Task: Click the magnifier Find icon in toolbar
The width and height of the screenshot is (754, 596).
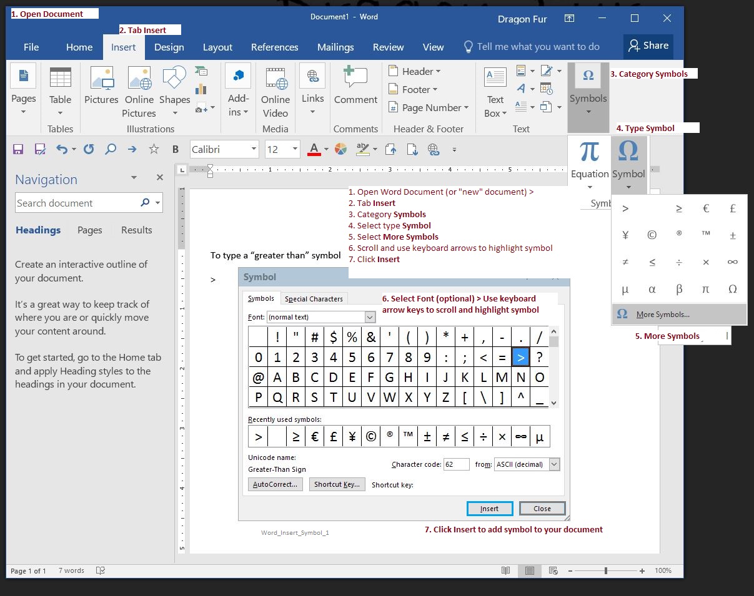Action: (x=111, y=149)
